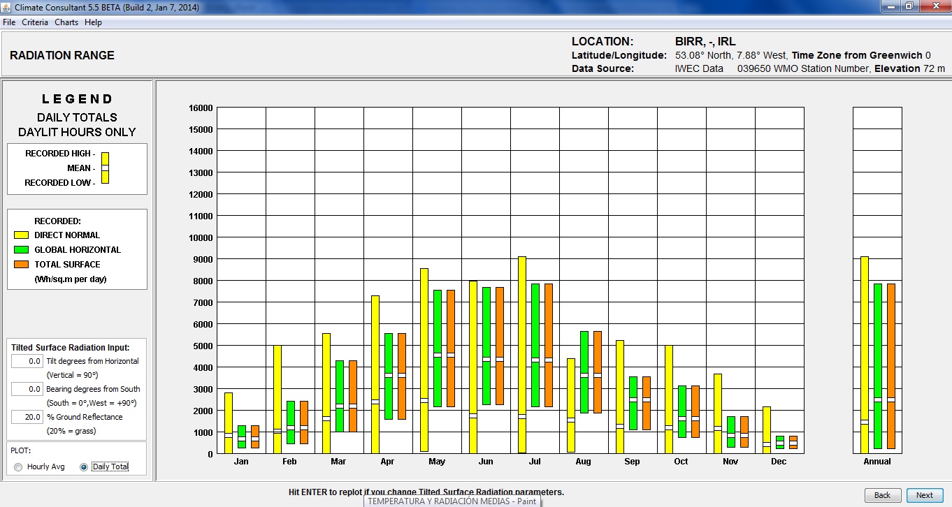The width and height of the screenshot is (952, 507).
Task: Click the recorded high/mean/low legend bar
Action: coord(105,168)
